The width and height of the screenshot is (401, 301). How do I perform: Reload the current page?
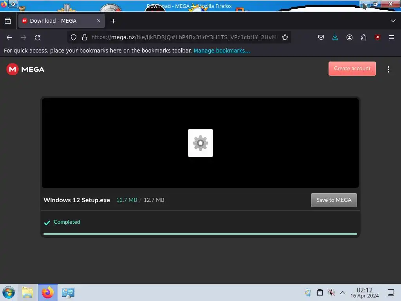(x=38, y=37)
